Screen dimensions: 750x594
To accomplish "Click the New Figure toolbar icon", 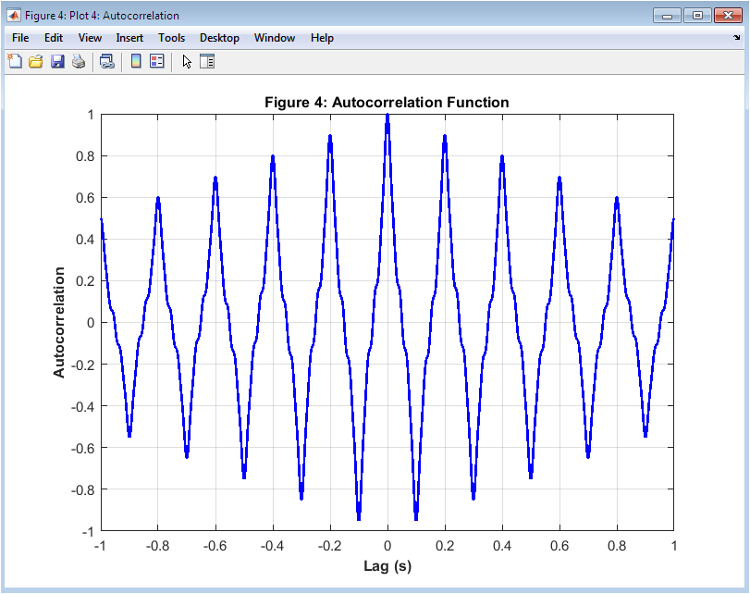I will [x=15, y=61].
